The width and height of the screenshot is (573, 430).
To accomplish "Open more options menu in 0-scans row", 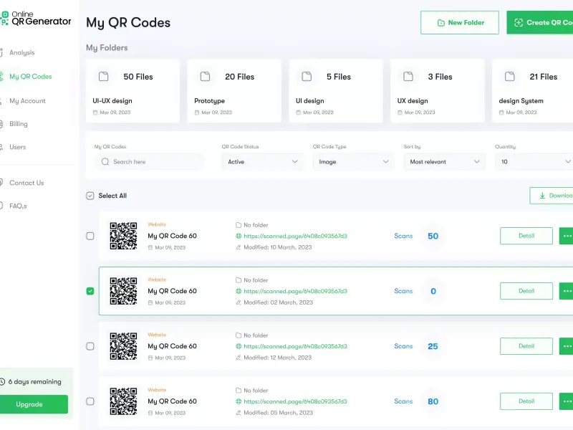I will (x=567, y=291).
